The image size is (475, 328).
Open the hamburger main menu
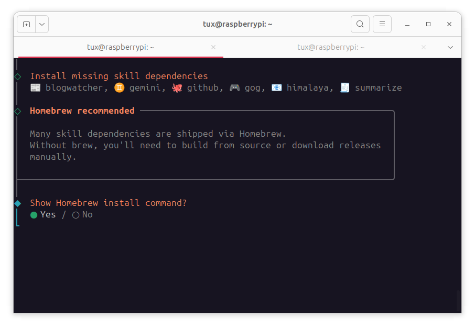pyautogui.click(x=382, y=24)
